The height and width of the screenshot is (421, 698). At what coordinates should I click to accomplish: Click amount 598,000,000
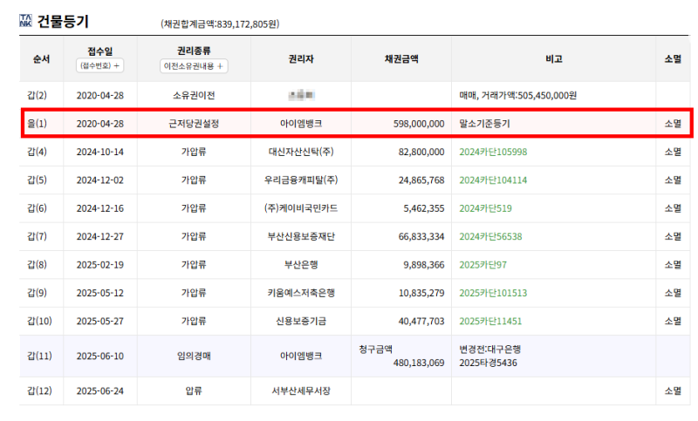(419, 124)
